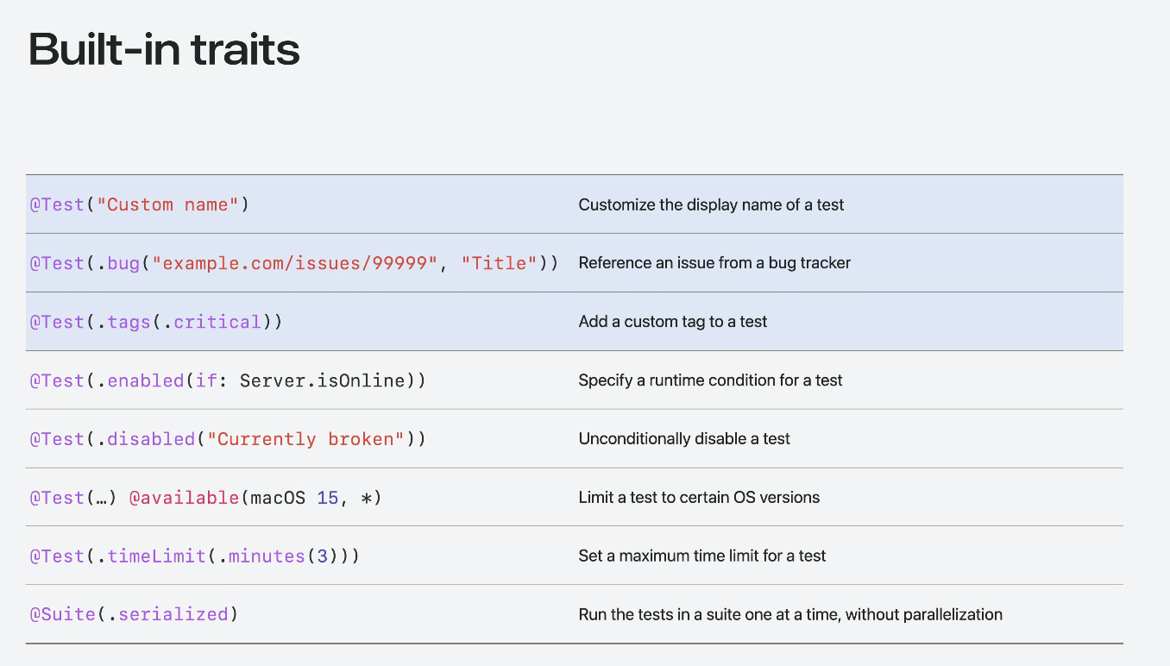This screenshot has width=1170, height=666.
Task: Select the "Customize the display name of a test" text
Action: pos(711,204)
